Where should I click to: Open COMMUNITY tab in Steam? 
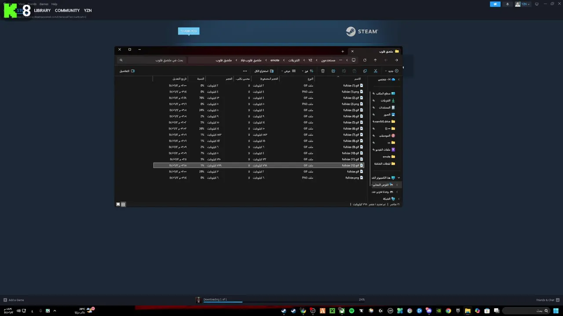(x=67, y=11)
